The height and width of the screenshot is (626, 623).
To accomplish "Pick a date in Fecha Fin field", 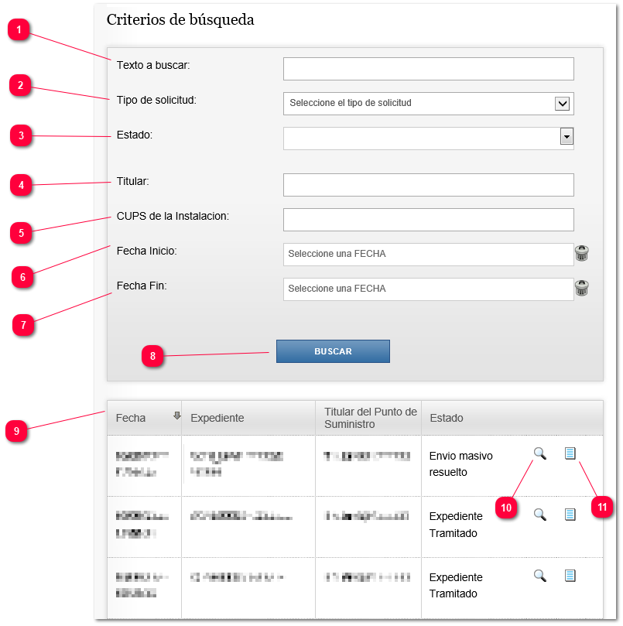I will coord(429,289).
